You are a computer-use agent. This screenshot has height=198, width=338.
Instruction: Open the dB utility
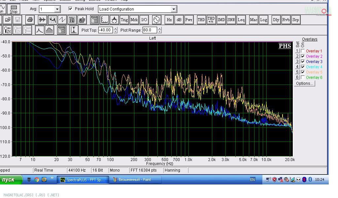click(179, 20)
